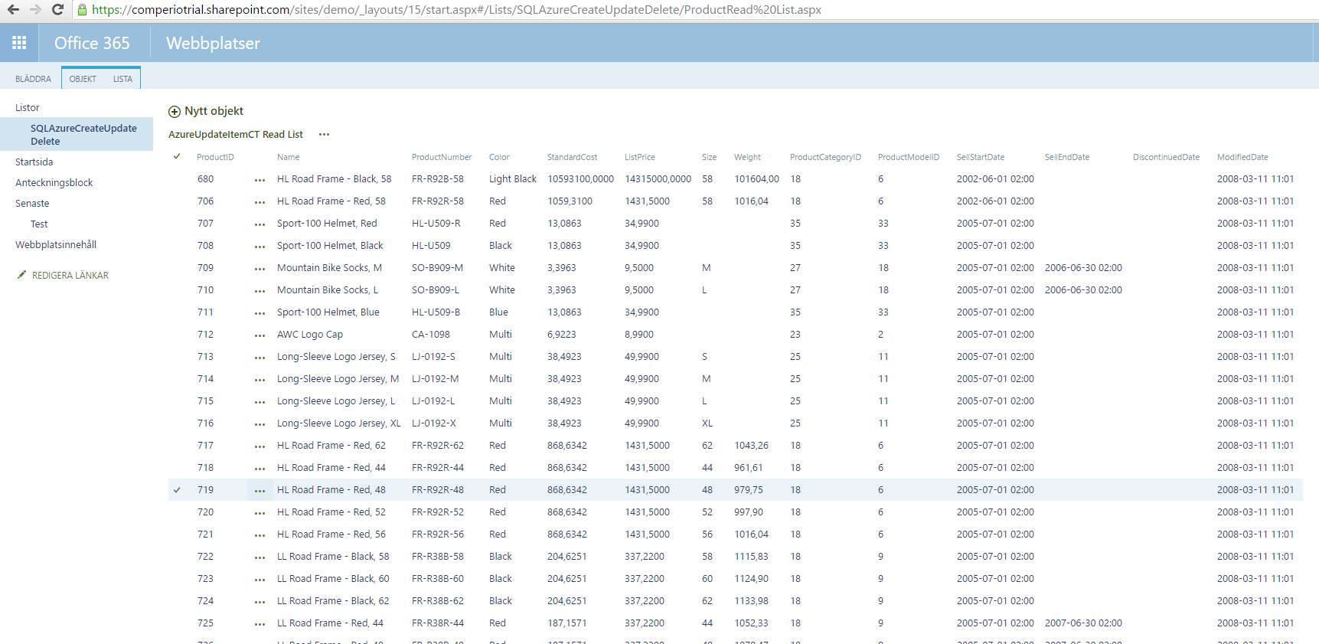Open ellipsis menu for Long-Sleeve Logo Jersey, S

click(260, 358)
